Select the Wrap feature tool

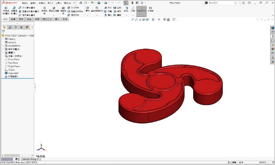[x=117, y=8]
